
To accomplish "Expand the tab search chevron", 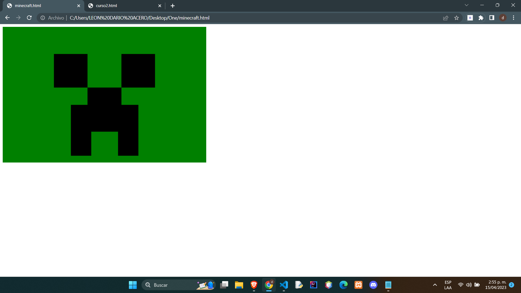I will [x=466, y=5].
